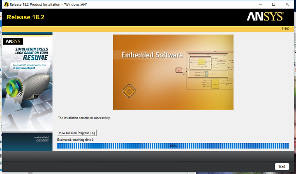Minimize the installation window
Viewport: 296px width, 174px height.
pyautogui.click(x=261, y=4)
